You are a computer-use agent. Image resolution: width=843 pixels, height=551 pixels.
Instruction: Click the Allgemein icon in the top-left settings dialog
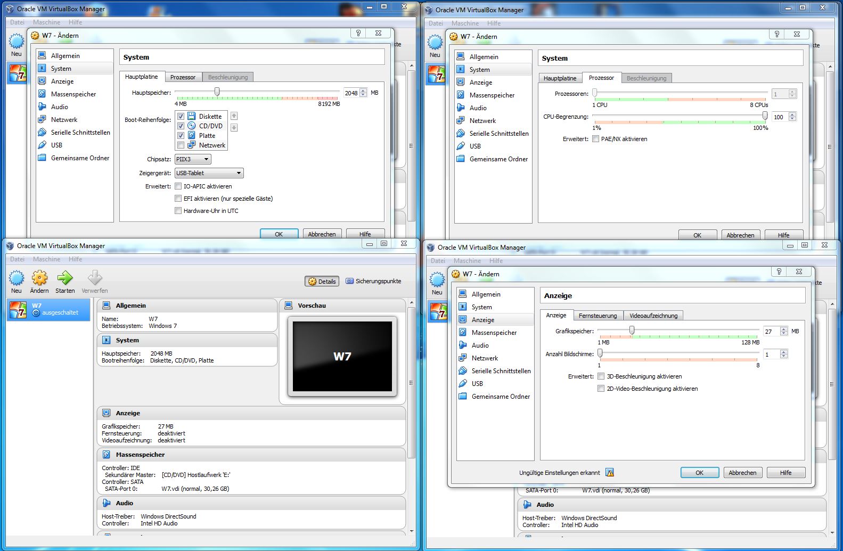tap(42, 55)
